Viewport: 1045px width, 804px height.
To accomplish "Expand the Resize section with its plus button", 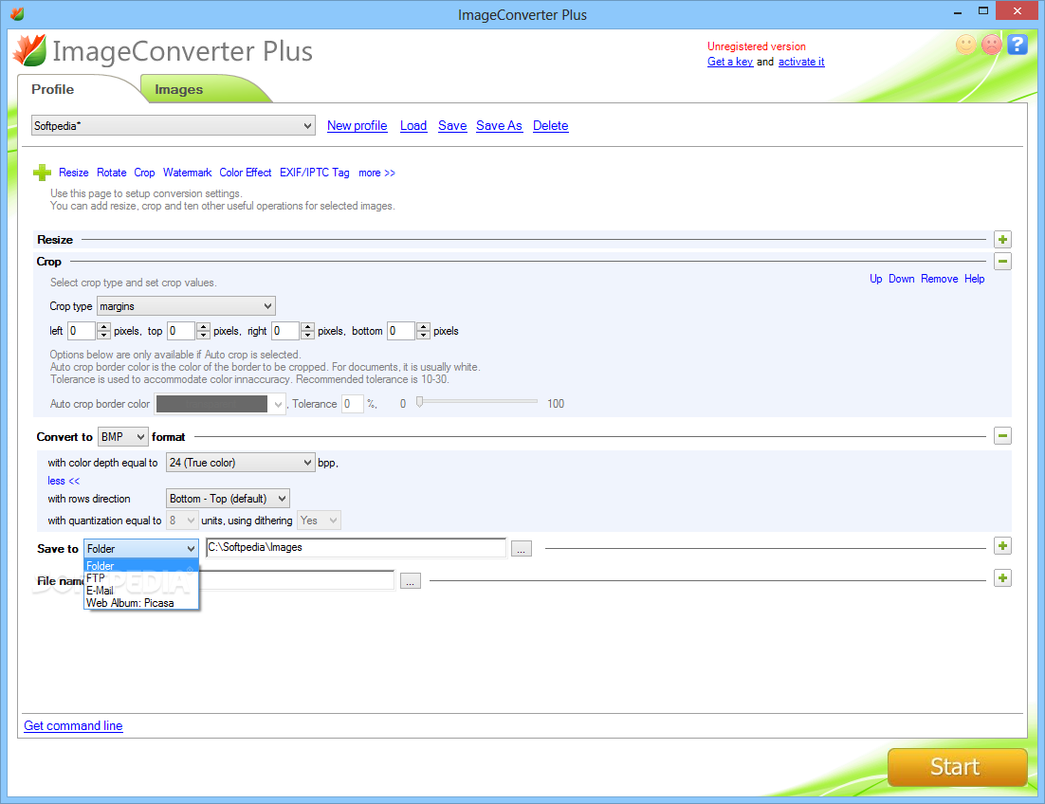I will point(1002,239).
